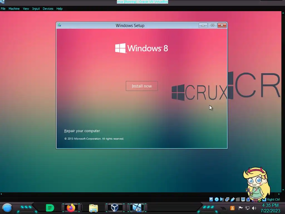Select the 8.1 VM taskbar item

coord(137,208)
